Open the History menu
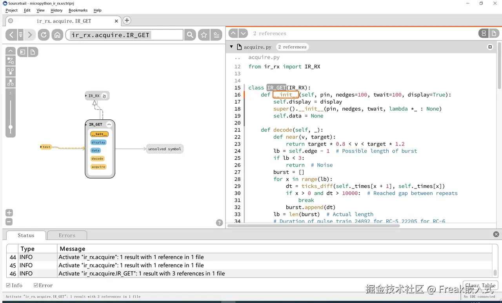This screenshot has width=502, height=303. point(56,10)
